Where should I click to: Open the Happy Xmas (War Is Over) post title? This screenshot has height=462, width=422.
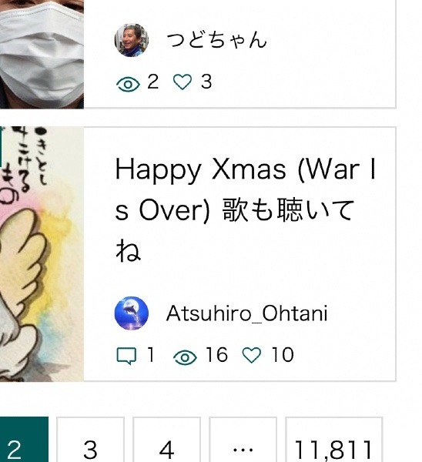coord(245,209)
